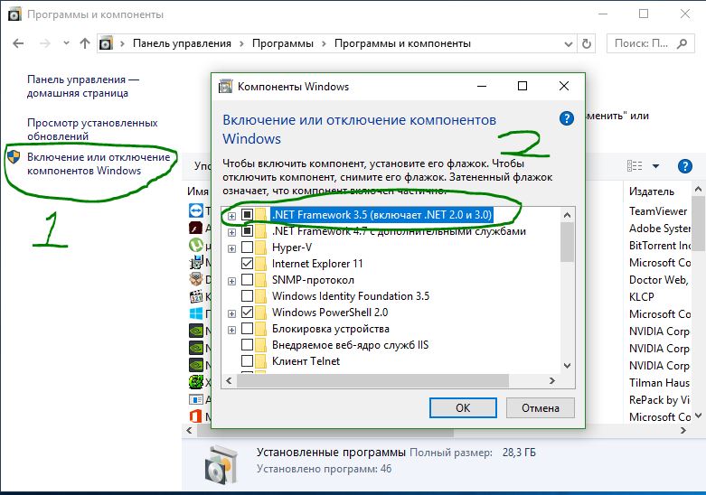Expand 'Блокировка устройства' node
Viewport: 706px width, 495px height.
pyautogui.click(x=231, y=330)
